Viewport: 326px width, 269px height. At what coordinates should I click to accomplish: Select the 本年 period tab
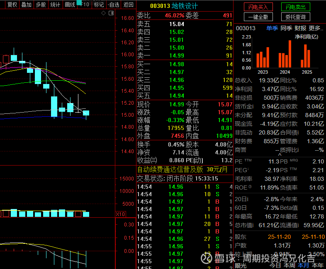pos(317,265)
